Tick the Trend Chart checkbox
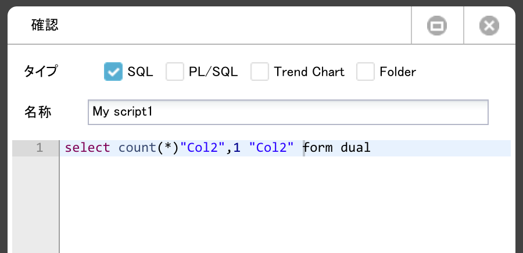 pos(260,72)
